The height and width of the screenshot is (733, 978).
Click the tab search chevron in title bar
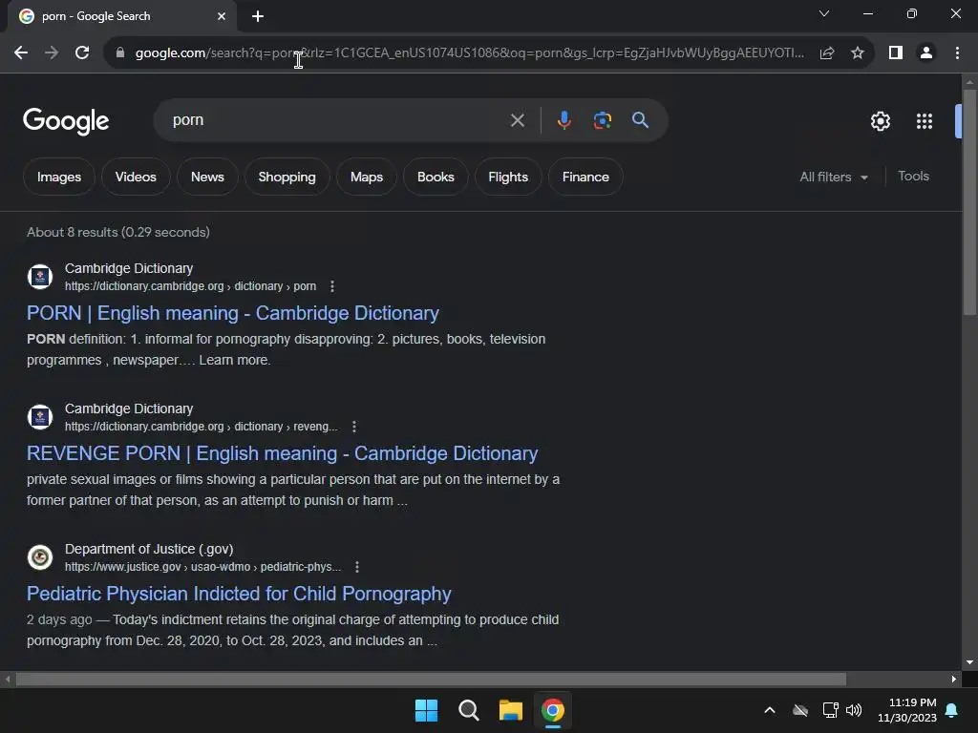824,13
